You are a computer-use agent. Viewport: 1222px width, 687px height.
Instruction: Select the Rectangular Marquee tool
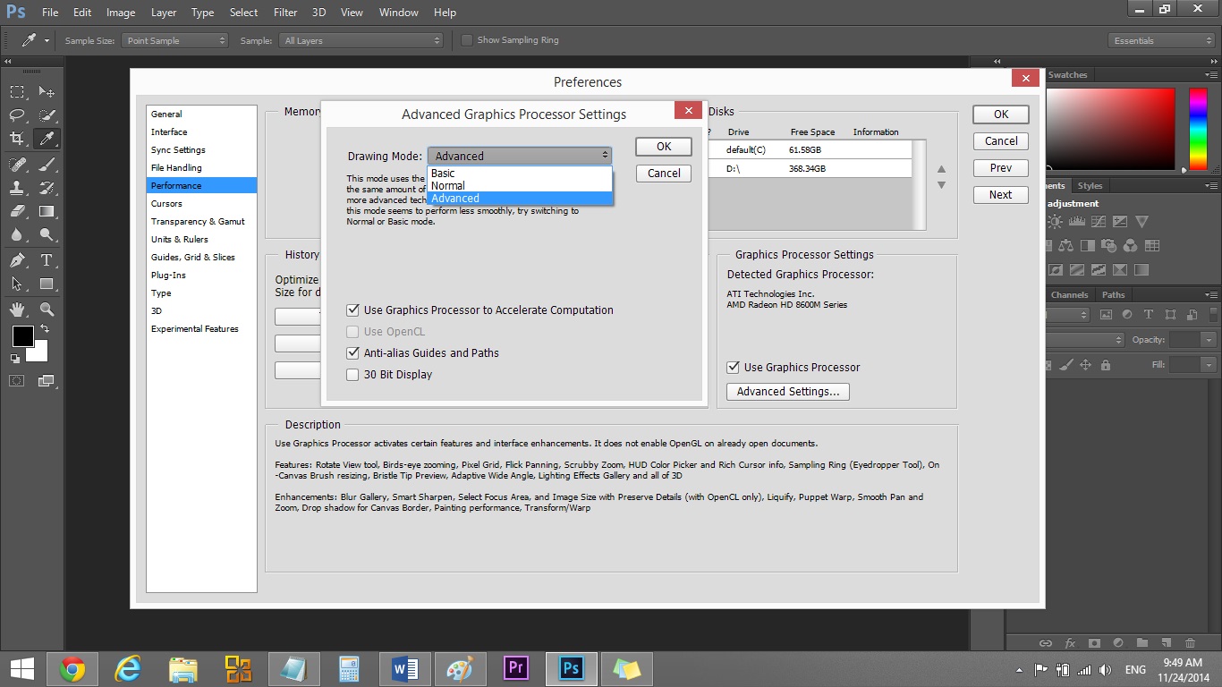(x=17, y=92)
